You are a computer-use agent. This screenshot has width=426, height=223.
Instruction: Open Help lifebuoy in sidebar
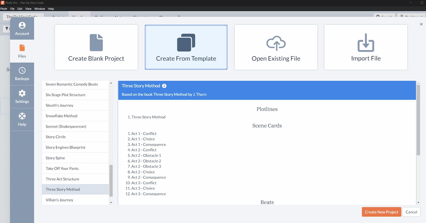point(22,119)
